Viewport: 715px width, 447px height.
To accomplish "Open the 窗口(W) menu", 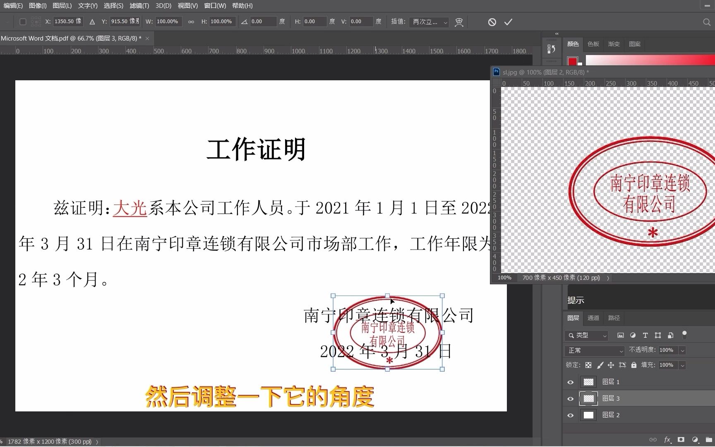I will (215, 6).
